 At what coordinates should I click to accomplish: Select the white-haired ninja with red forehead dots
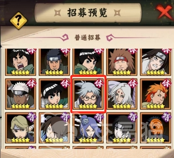tap(122, 94)
